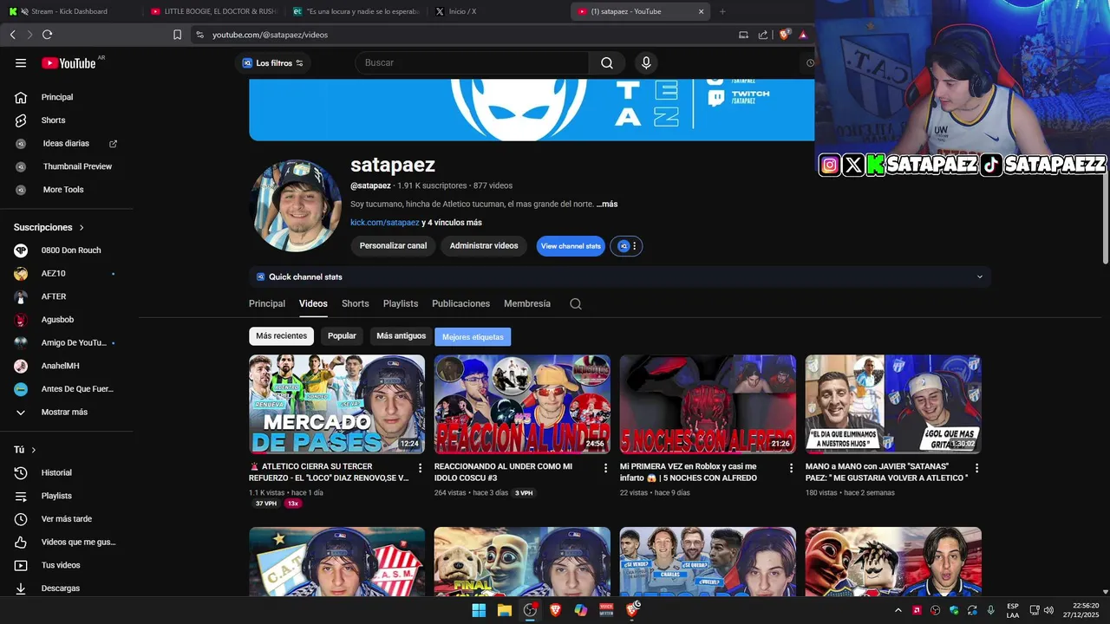1110x624 pixels.
Task: Open Brave browser icon in taskbar
Action: [555, 610]
